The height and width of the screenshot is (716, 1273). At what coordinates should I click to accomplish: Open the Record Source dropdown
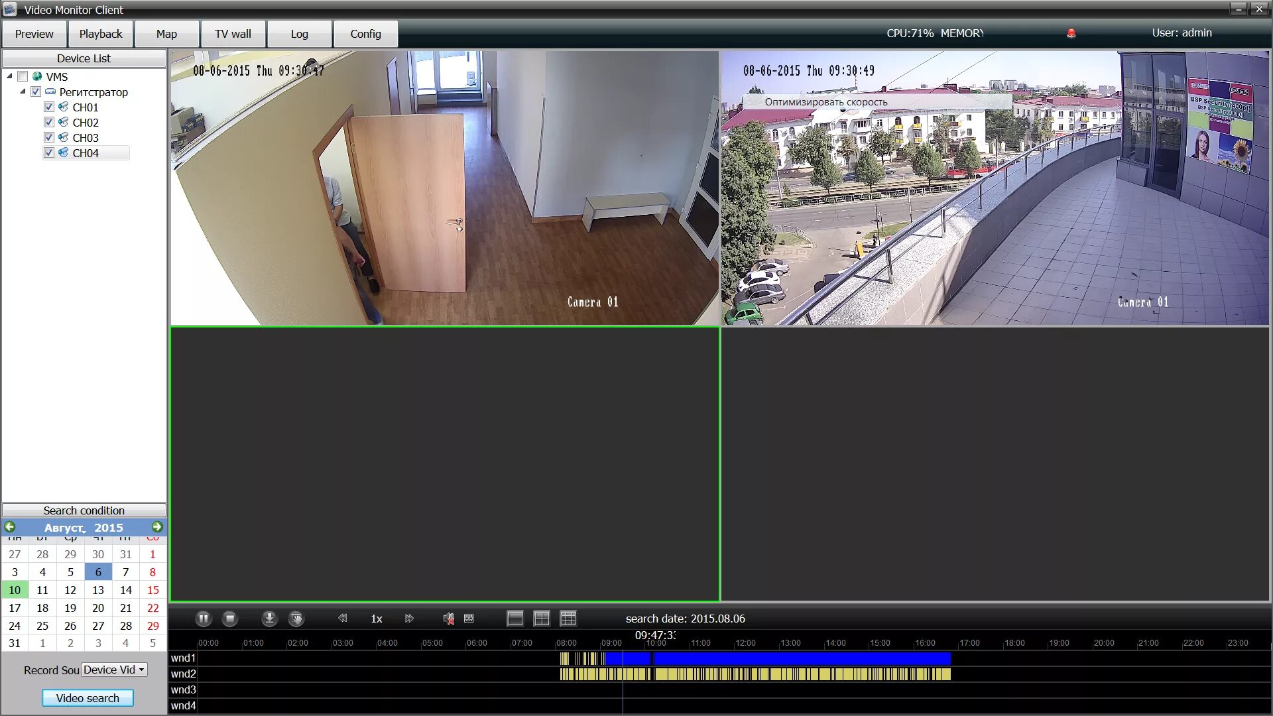(114, 670)
